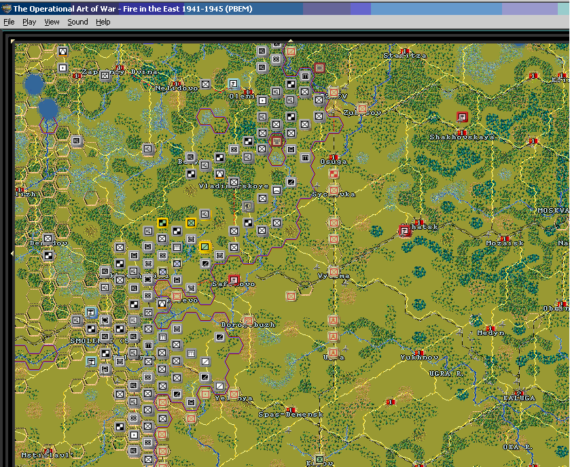The image size is (570, 467).
Task: Select the green unit at Kirov
Action: (x=319, y=459)
